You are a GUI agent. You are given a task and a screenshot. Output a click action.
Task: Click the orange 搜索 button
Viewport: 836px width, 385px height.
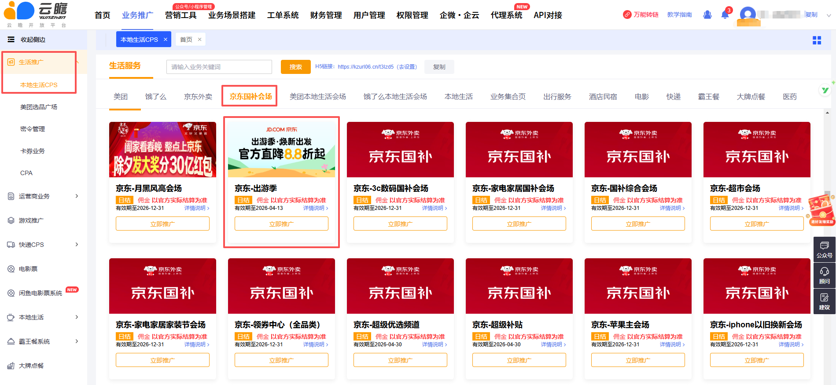coord(295,67)
